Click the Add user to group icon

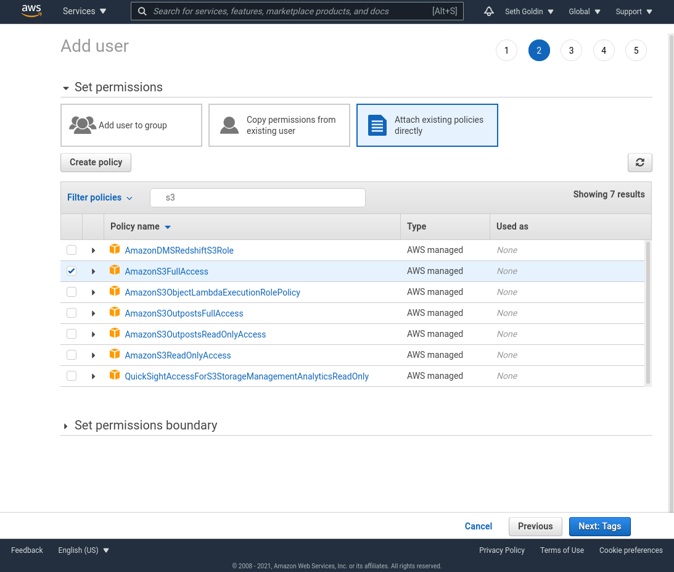tap(83, 125)
